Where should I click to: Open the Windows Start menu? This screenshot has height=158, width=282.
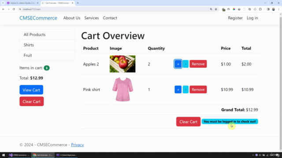click(x=4, y=155)
